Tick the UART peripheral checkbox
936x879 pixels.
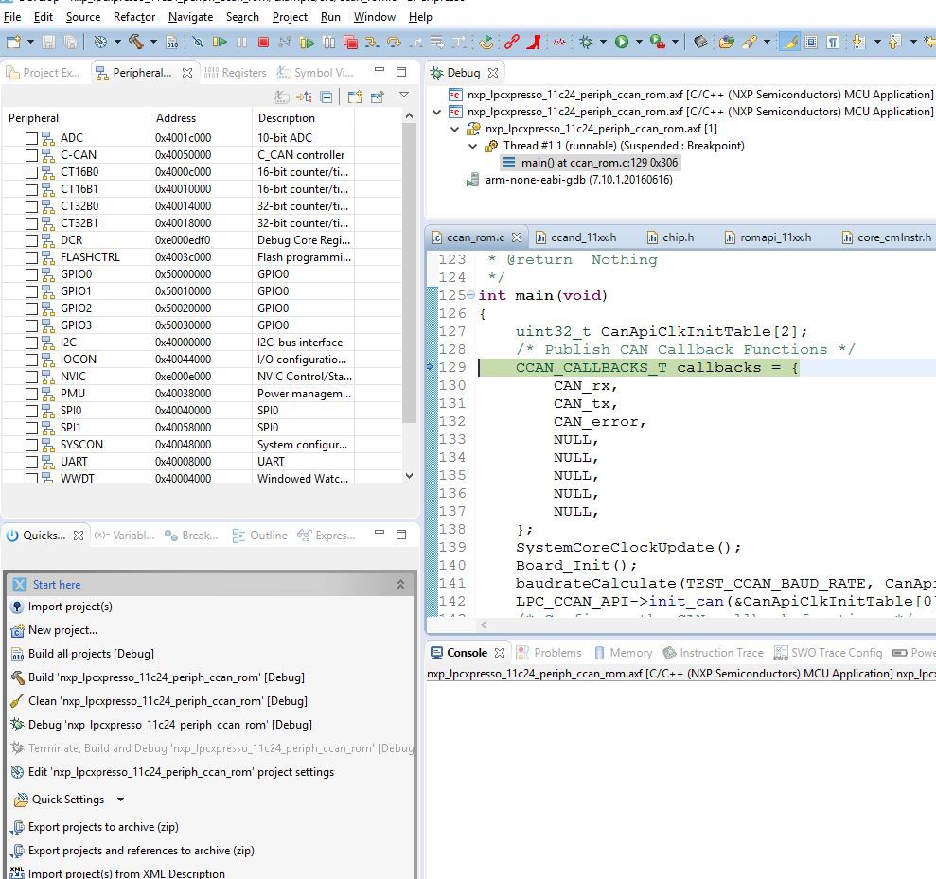pyautogui.click(x=32, y=462)
